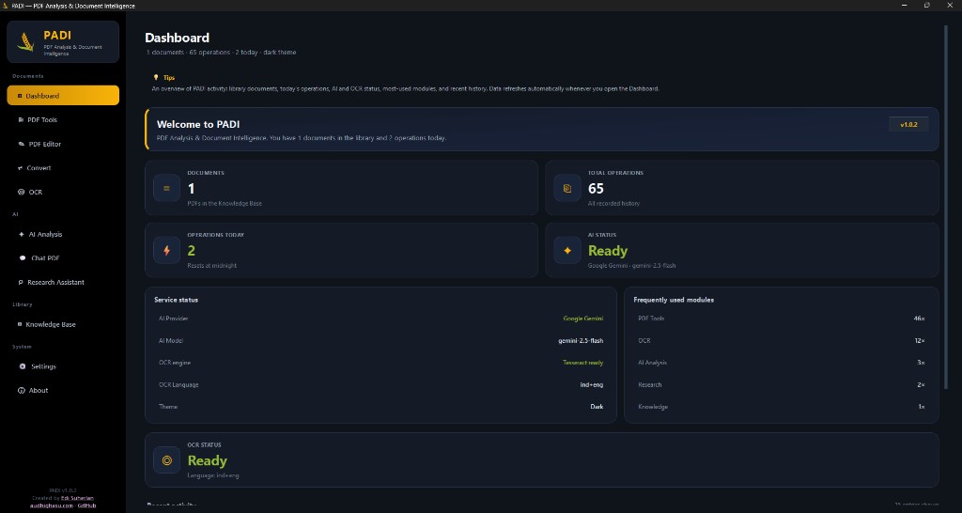Click 'OCR' row in Frequently used modules
This screenshot has height=513, width=962.
point(781,340)
